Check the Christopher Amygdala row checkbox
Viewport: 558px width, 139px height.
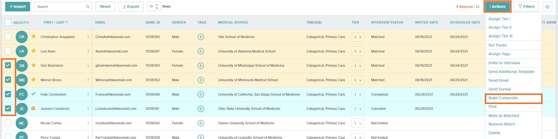coord(8,36)
